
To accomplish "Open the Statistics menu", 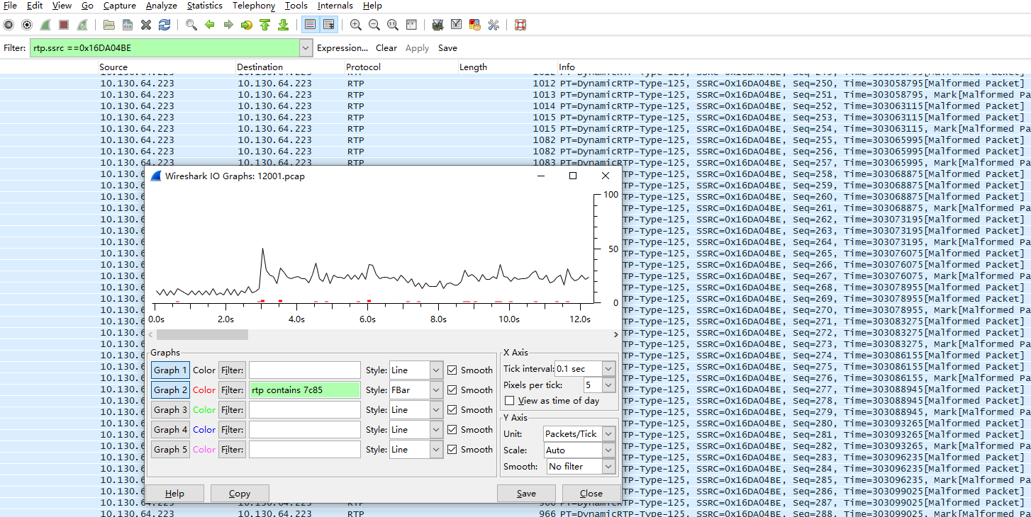I will pos(204,6).
